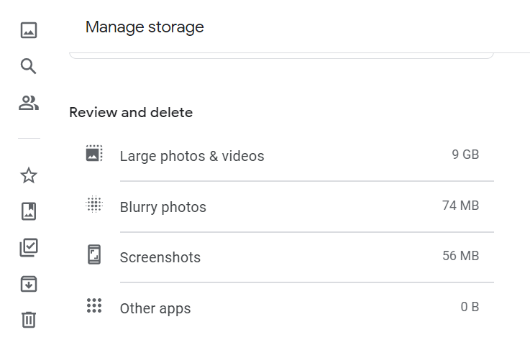Viewport: 530px width, 350px height.
Task: Click the Manage storage page title
Action: [x=145, y=27]
